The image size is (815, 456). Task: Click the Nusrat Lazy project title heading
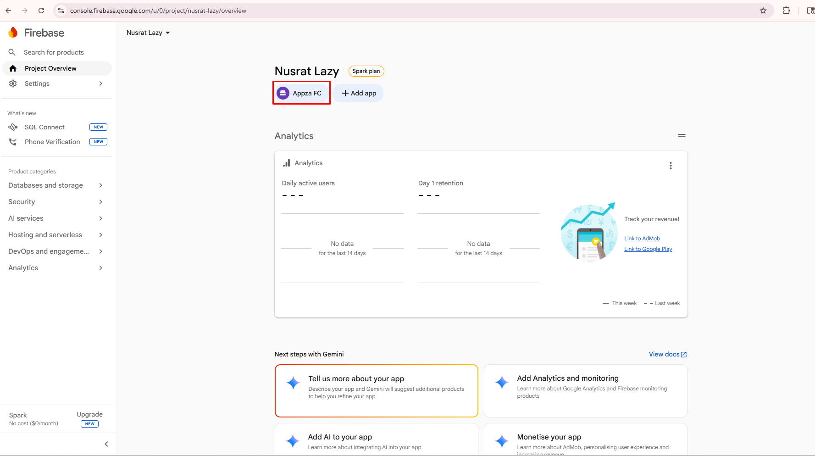click(x=307, y=71)
